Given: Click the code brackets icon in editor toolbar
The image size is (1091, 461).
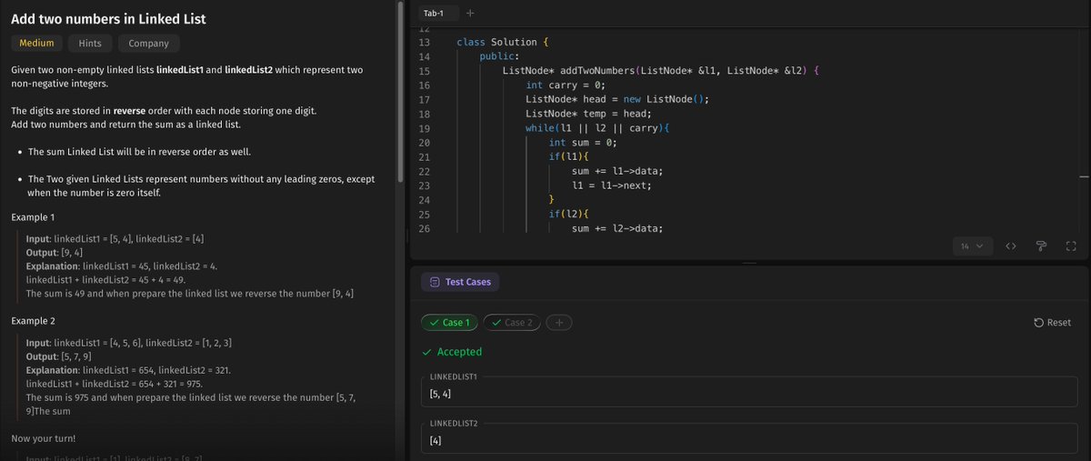Looking at the screenshot, I should click(1010, 246).
